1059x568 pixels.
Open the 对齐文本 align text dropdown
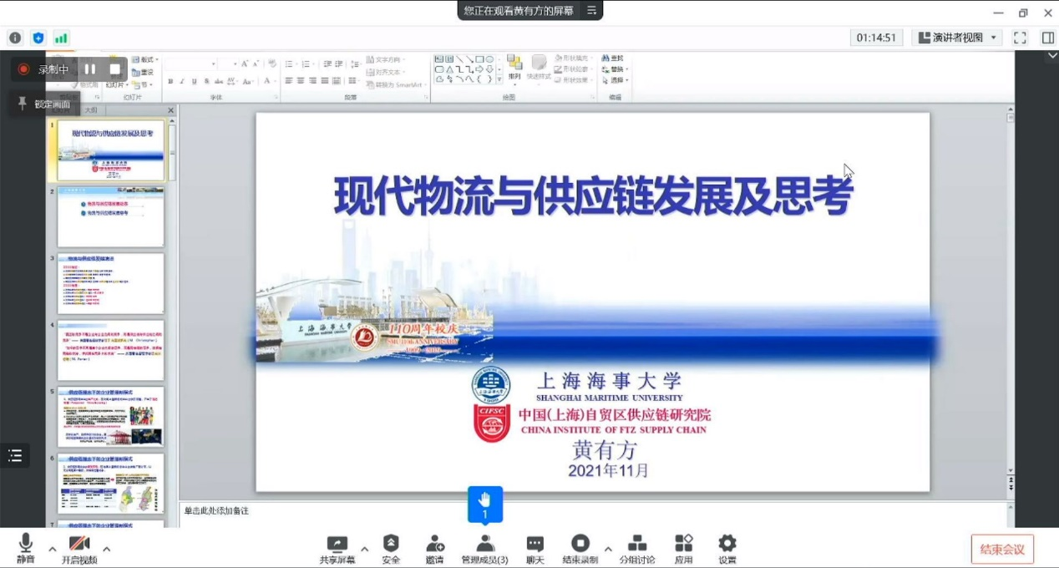(x=387, y=73)
